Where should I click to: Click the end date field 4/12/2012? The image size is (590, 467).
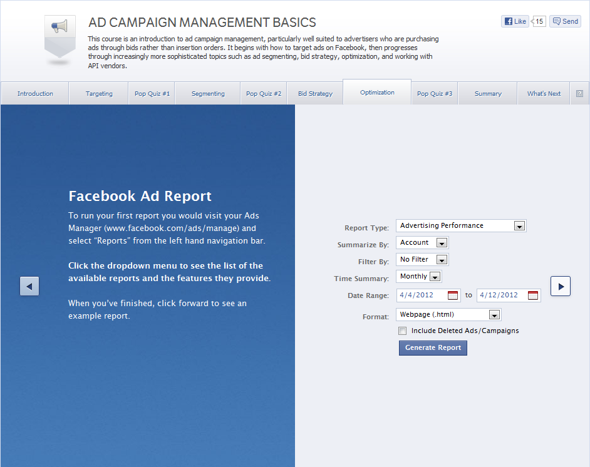509,295
